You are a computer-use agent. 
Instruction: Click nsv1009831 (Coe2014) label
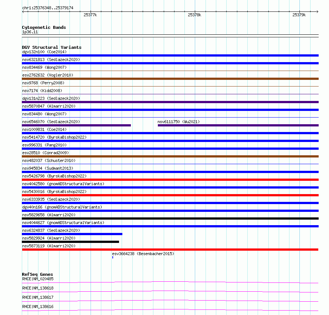[x=44, y=129]
